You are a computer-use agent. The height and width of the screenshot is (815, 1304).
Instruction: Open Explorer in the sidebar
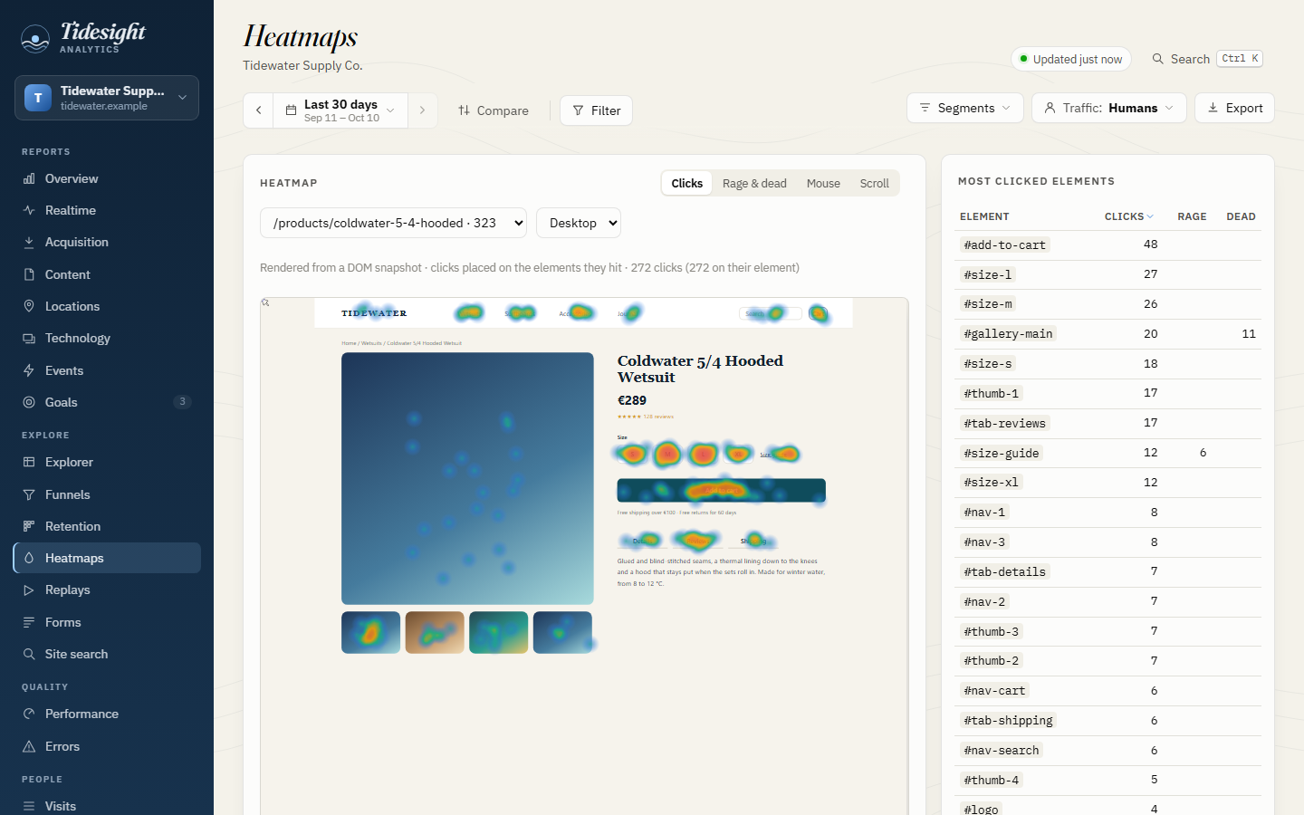coord(107,462)
